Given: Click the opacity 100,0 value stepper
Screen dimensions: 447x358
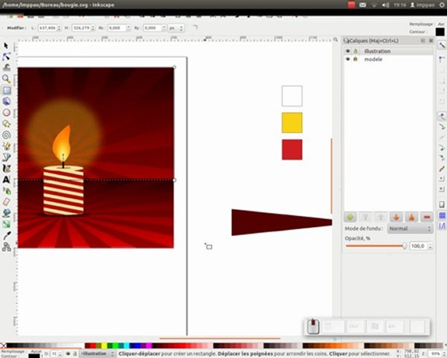Looking at the screenshot, I should [x=430, y=246].
